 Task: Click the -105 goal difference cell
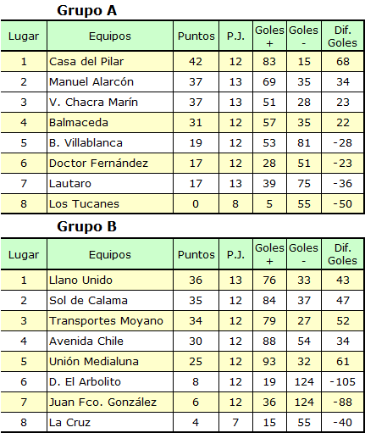(342, 381)
